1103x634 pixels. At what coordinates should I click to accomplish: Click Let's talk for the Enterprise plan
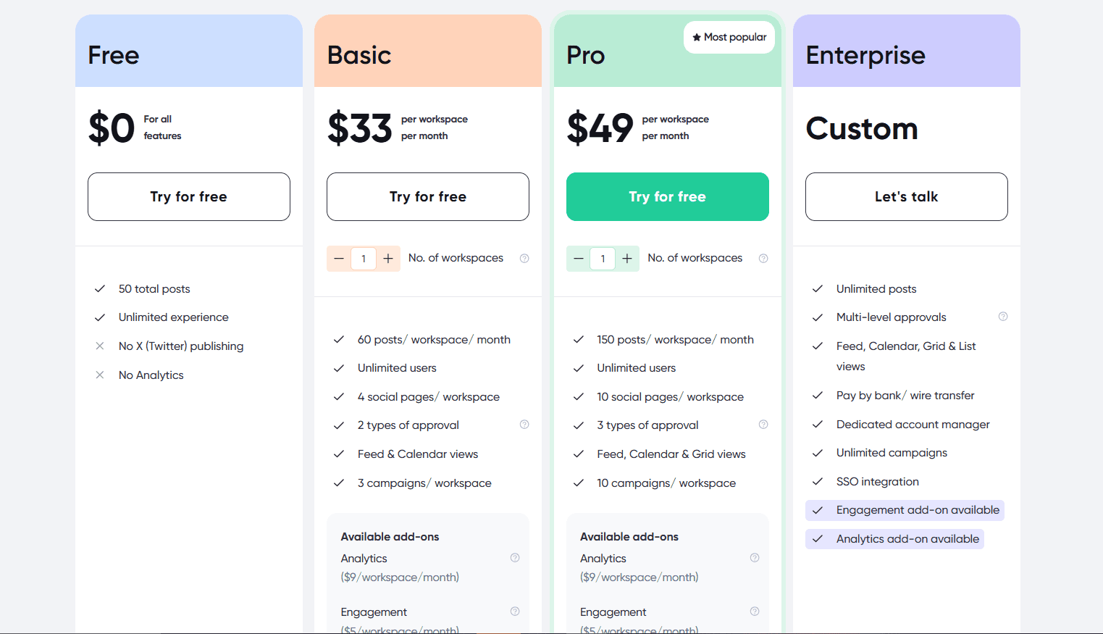click(906, 196)
